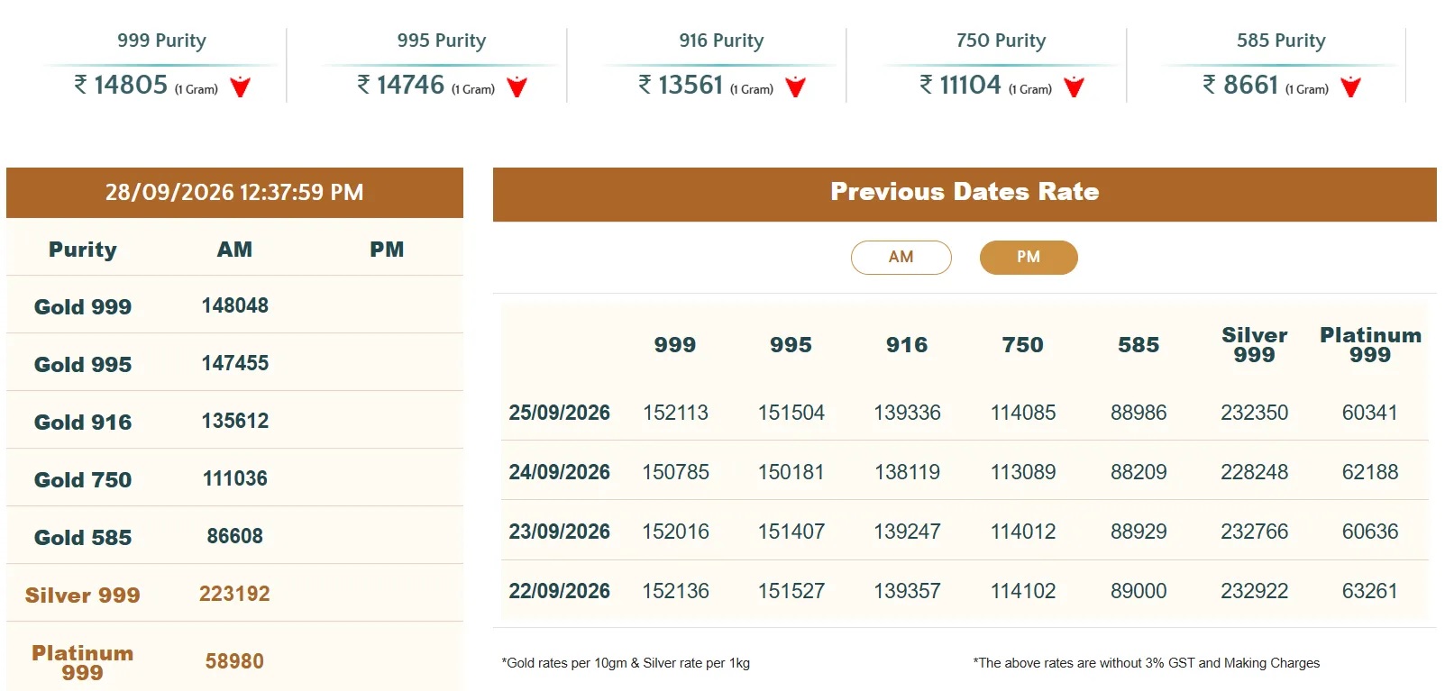Open the 25/09/2026 rates row

tap(965, 413)
